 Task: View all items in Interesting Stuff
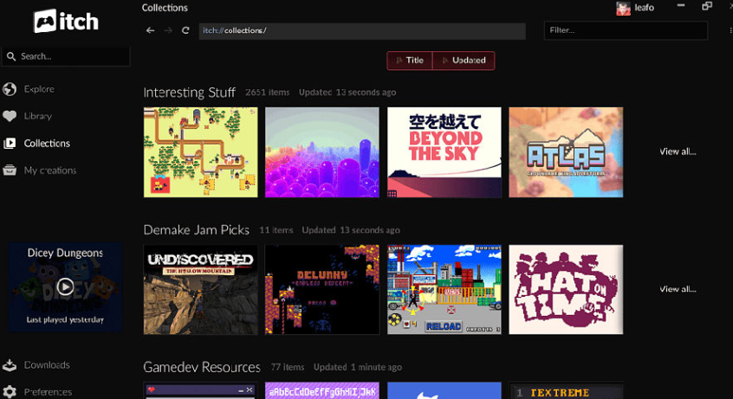pos(678,151)
